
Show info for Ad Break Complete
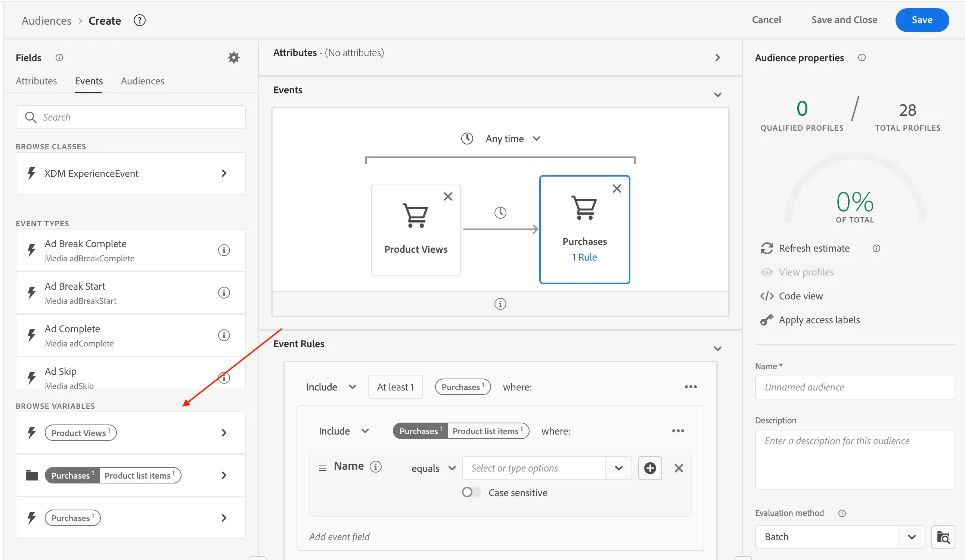[x=224, y=250]
